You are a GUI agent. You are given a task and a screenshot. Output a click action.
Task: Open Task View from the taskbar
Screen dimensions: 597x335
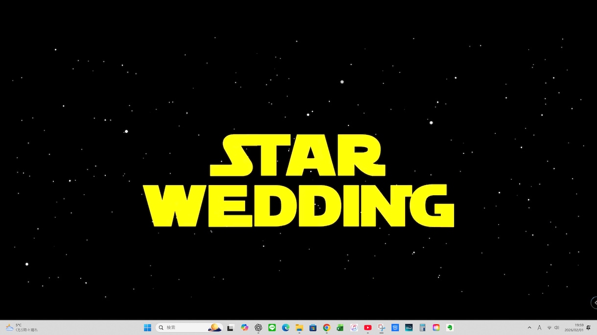230,328
